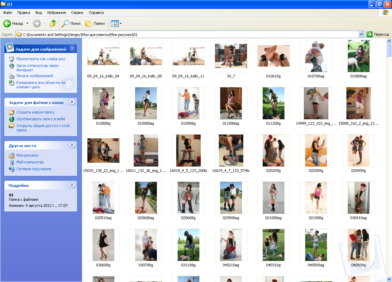The width and height of the screenshot is (392, 282).
Task: Open the Файл menu
Action: click(x=7, y=13)
